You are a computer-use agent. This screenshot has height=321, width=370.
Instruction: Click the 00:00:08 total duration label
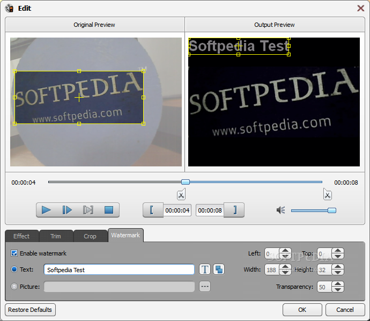(346, 183)
